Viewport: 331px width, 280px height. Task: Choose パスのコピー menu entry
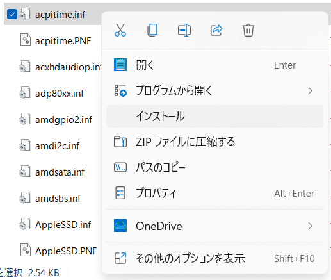coord(214,167)
